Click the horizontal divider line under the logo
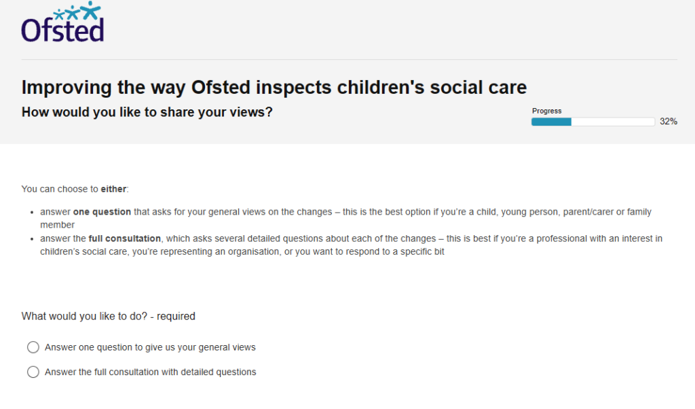 coord(350,59)
